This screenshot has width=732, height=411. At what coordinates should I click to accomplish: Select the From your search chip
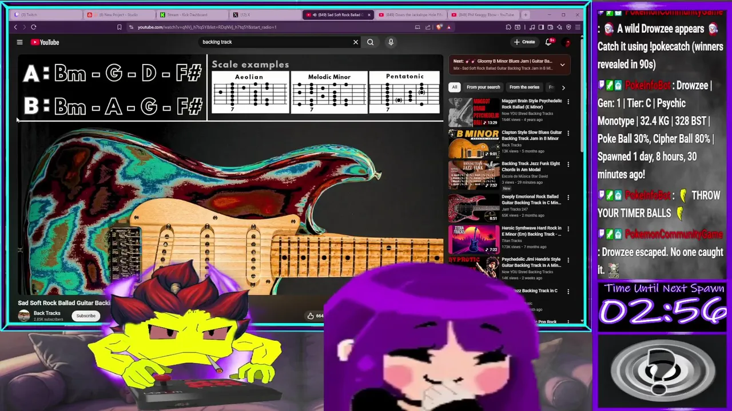click(x=483, y=87)
